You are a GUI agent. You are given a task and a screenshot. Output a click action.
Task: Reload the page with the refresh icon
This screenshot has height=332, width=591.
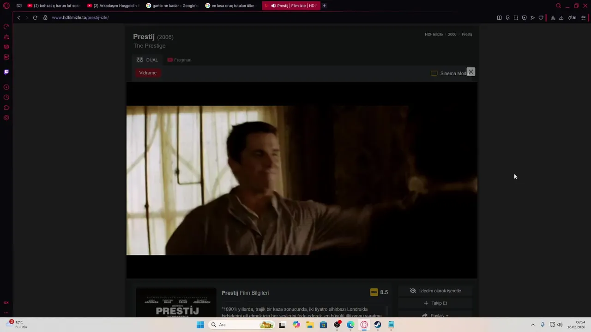click(35, 18)
